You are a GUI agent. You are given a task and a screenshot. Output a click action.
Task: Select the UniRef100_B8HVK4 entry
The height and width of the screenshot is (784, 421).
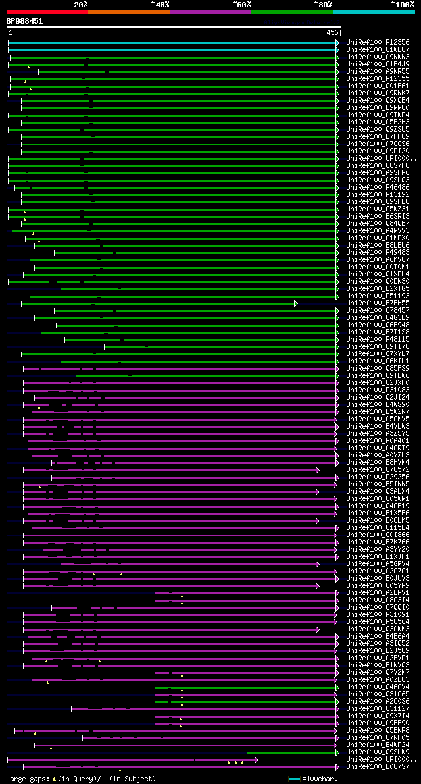tap(378, 463)
